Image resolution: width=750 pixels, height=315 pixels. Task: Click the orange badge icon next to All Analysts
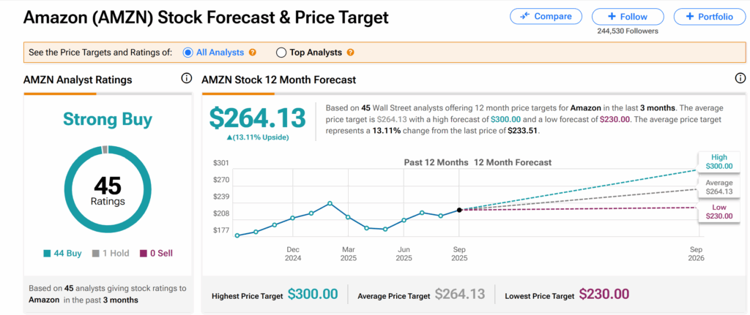click(253, 53)
